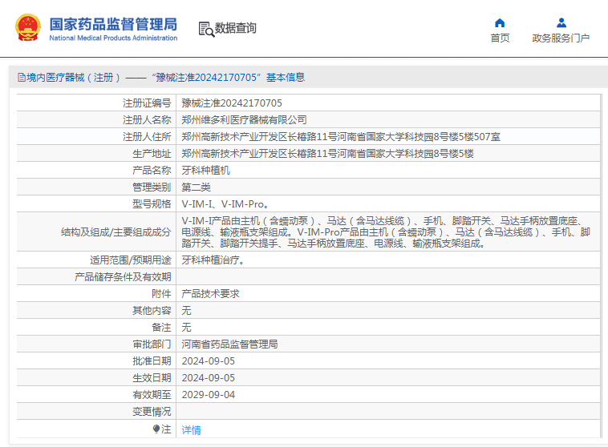Viewport: 608px width, 447px height.
Task: Click the 注册证编号 label
Action: pyautogui.click(x=147, y=103)
